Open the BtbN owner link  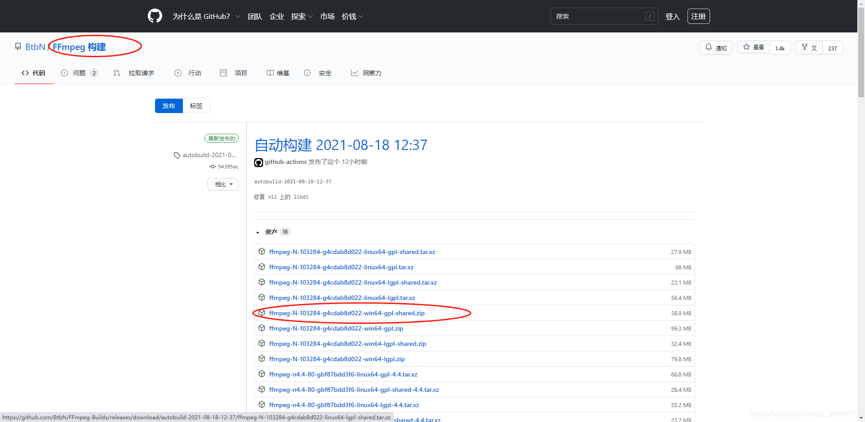pyautogui.click(x=35, y=47)
